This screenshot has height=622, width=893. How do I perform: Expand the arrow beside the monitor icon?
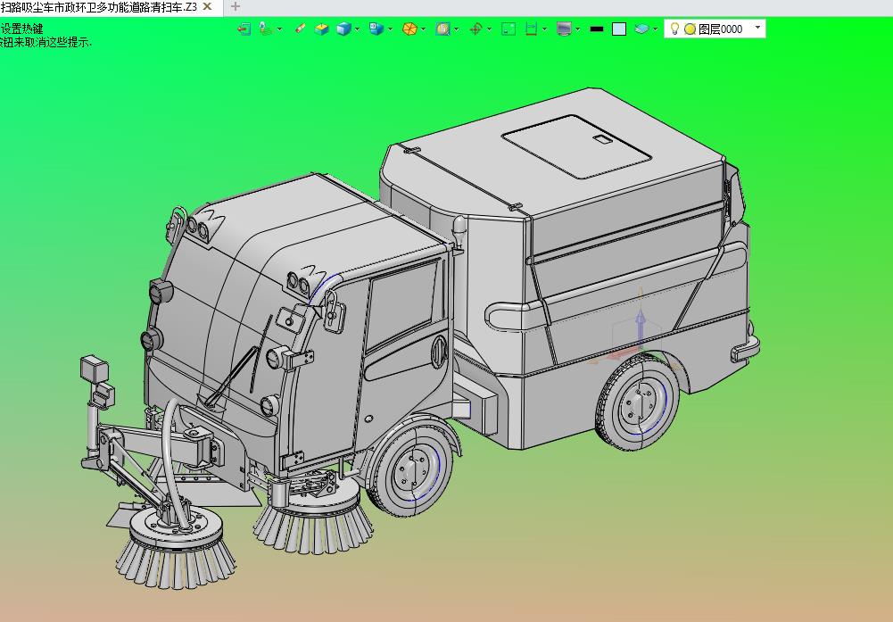tap(577, 29)
